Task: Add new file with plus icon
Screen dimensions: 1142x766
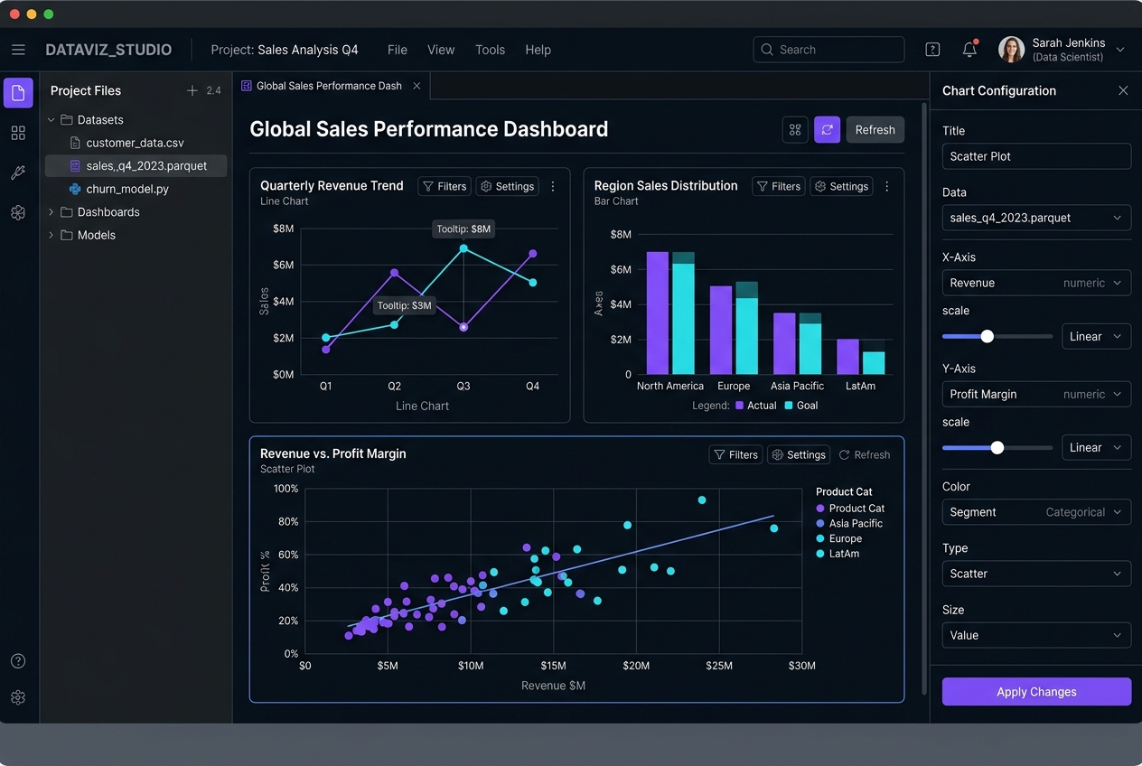Action: [x=192, y=90]
